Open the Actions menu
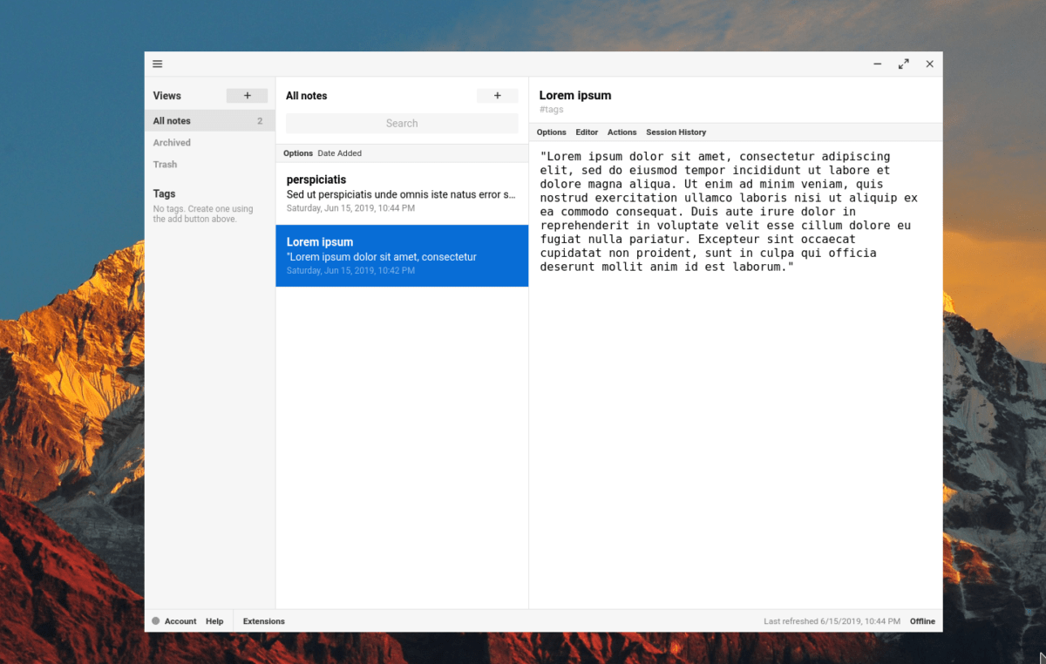The image size is (1046, 664). point(621,132)
